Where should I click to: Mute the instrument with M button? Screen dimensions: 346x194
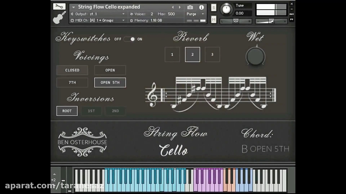[213, 20]
